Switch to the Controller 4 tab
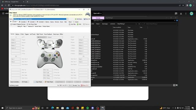 41,22
